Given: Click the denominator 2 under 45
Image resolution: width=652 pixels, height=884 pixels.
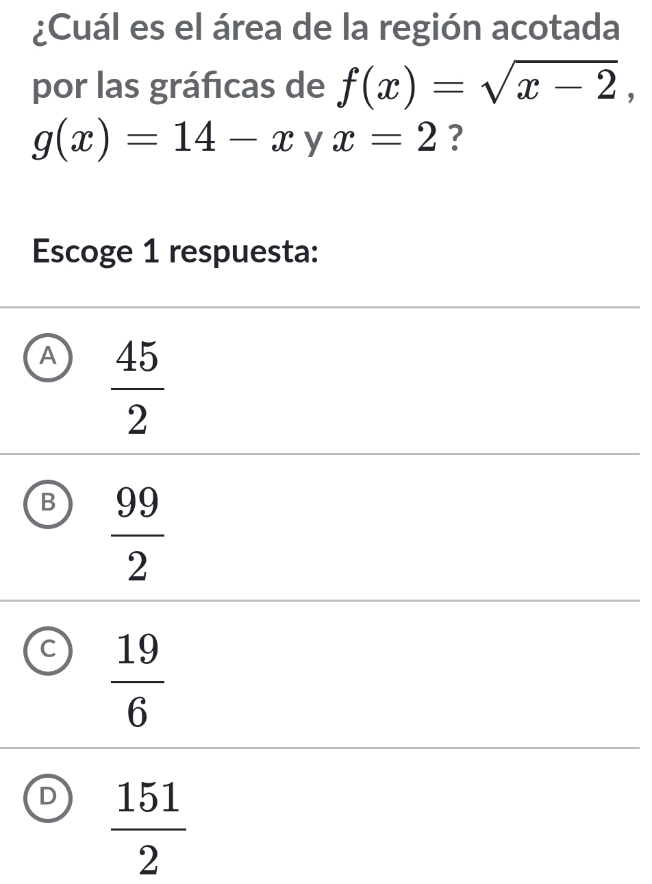Looking at the screenshot, I should pyautogui.click(x=138, y=421).
